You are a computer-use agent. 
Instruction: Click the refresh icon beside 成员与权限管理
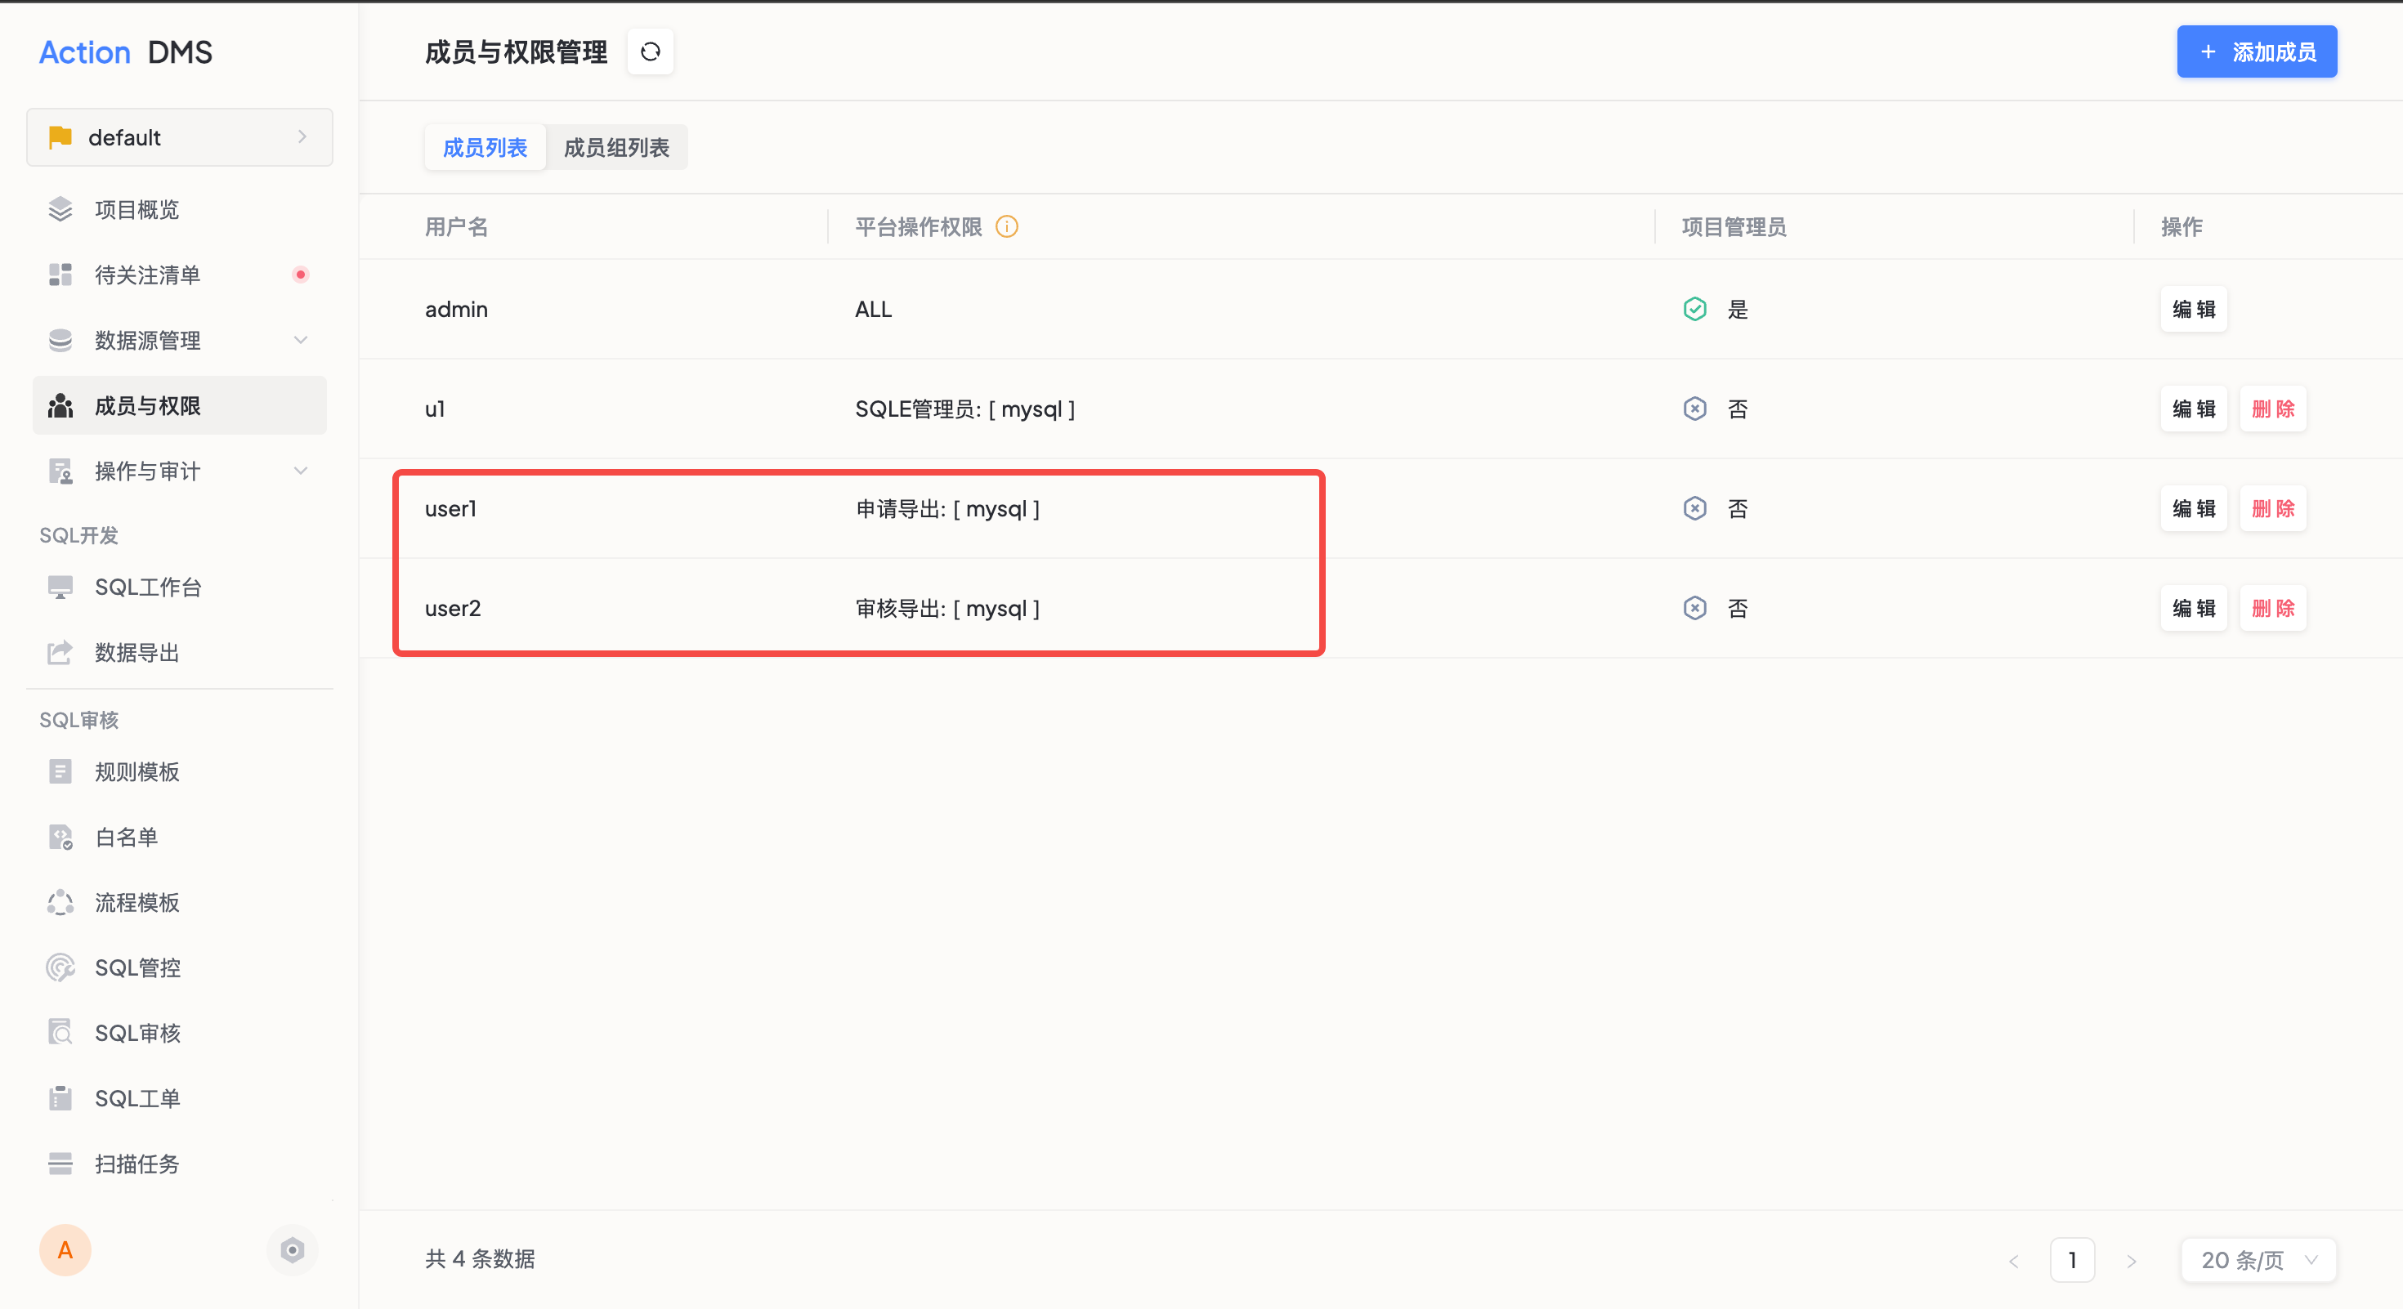point(650,51)
